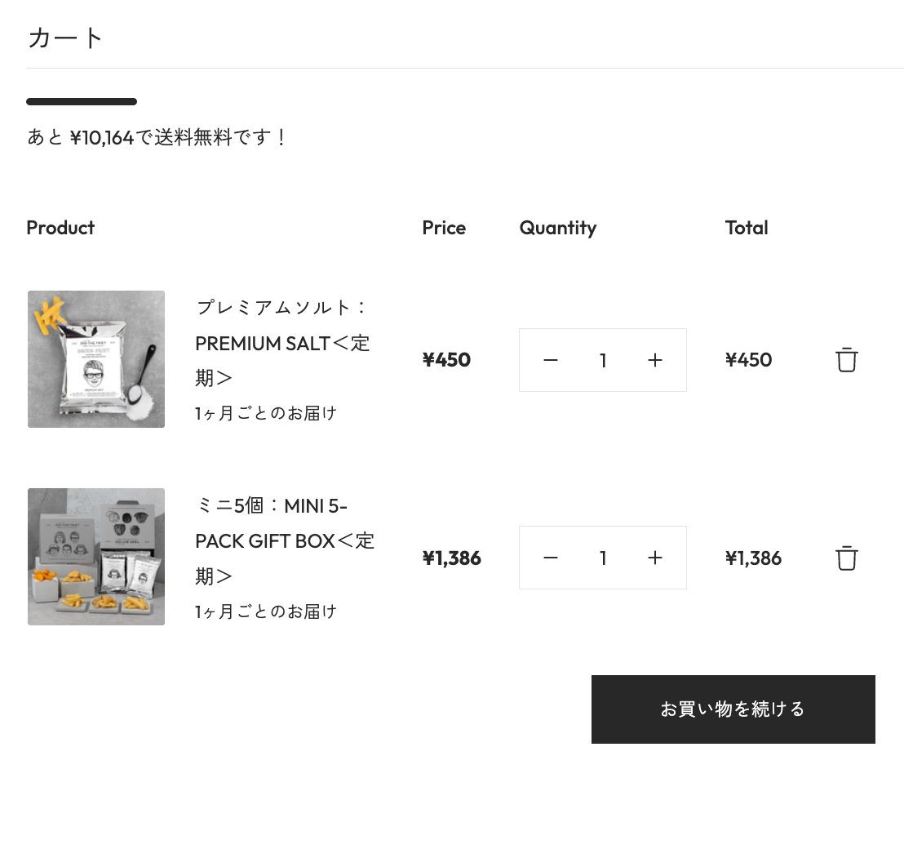This screenshot has height=867, width=904.
Task: Open the MINI 5-PACK GIFT BOX link
Action: coord(285,540)
